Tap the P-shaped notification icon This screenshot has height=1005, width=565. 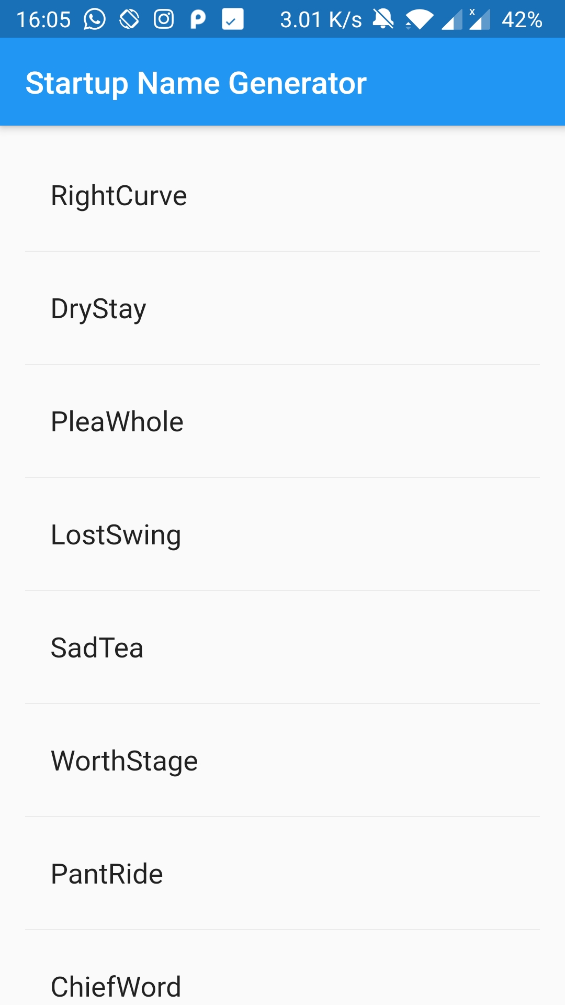(198, 20)
